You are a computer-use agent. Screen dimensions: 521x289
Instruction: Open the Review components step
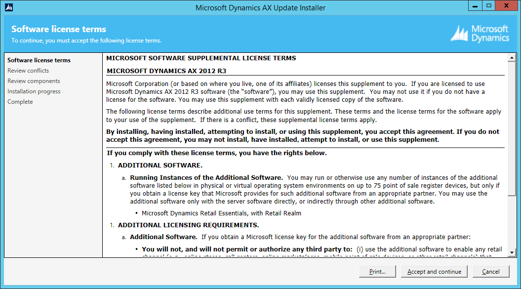(x=34, y=81)
